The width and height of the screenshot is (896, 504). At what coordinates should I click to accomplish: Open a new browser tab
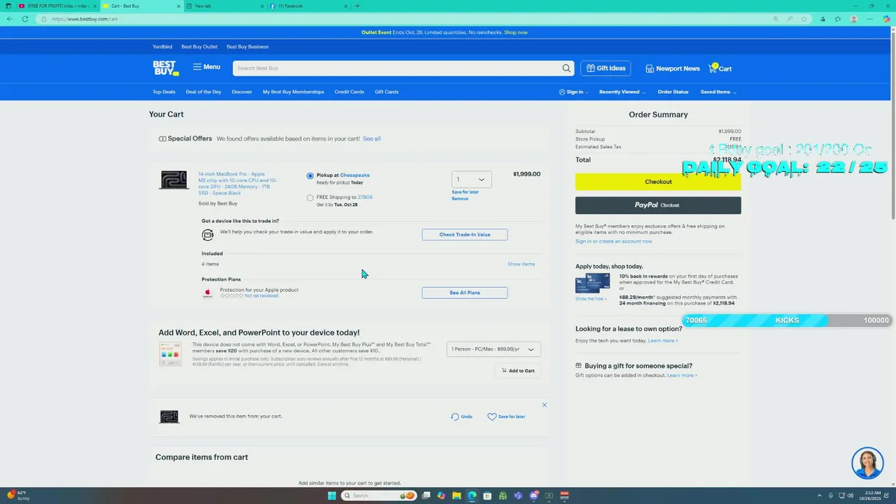tap(358, 6)
